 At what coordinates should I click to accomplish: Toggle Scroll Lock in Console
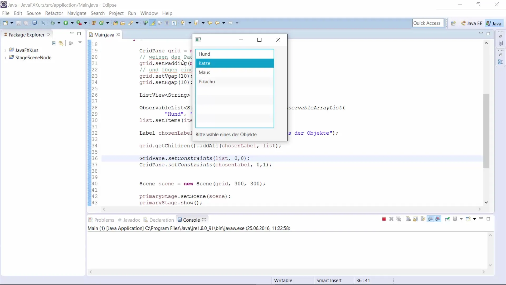point(416,219)
